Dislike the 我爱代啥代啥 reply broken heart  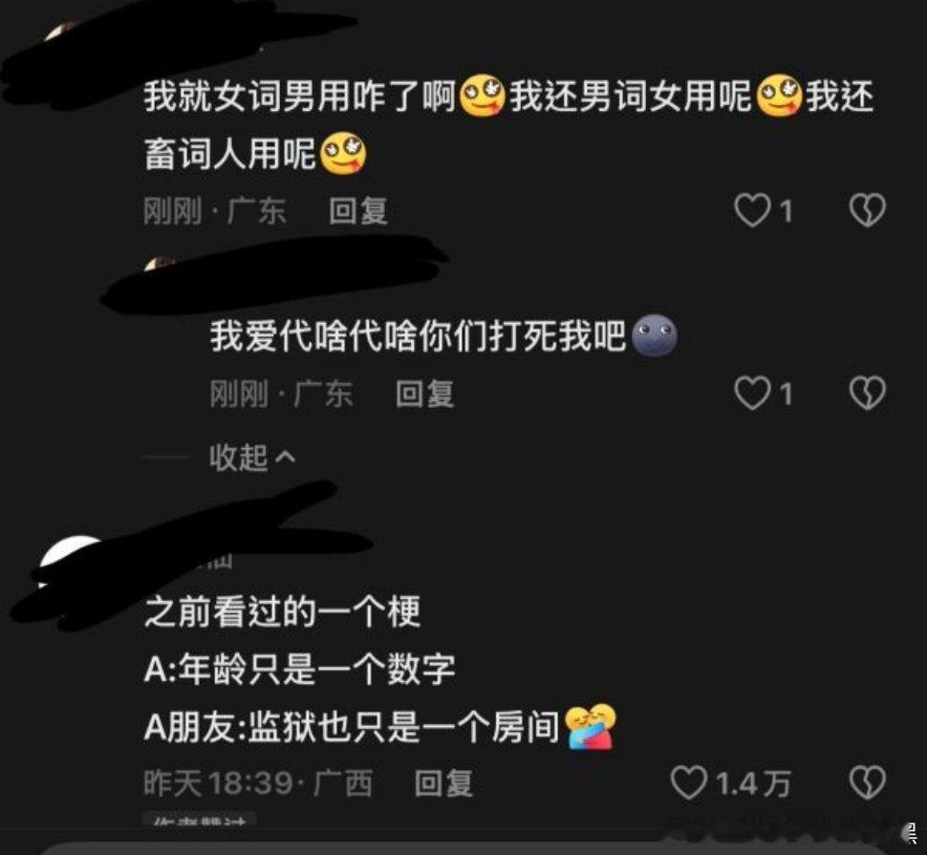tap(868, 393)
